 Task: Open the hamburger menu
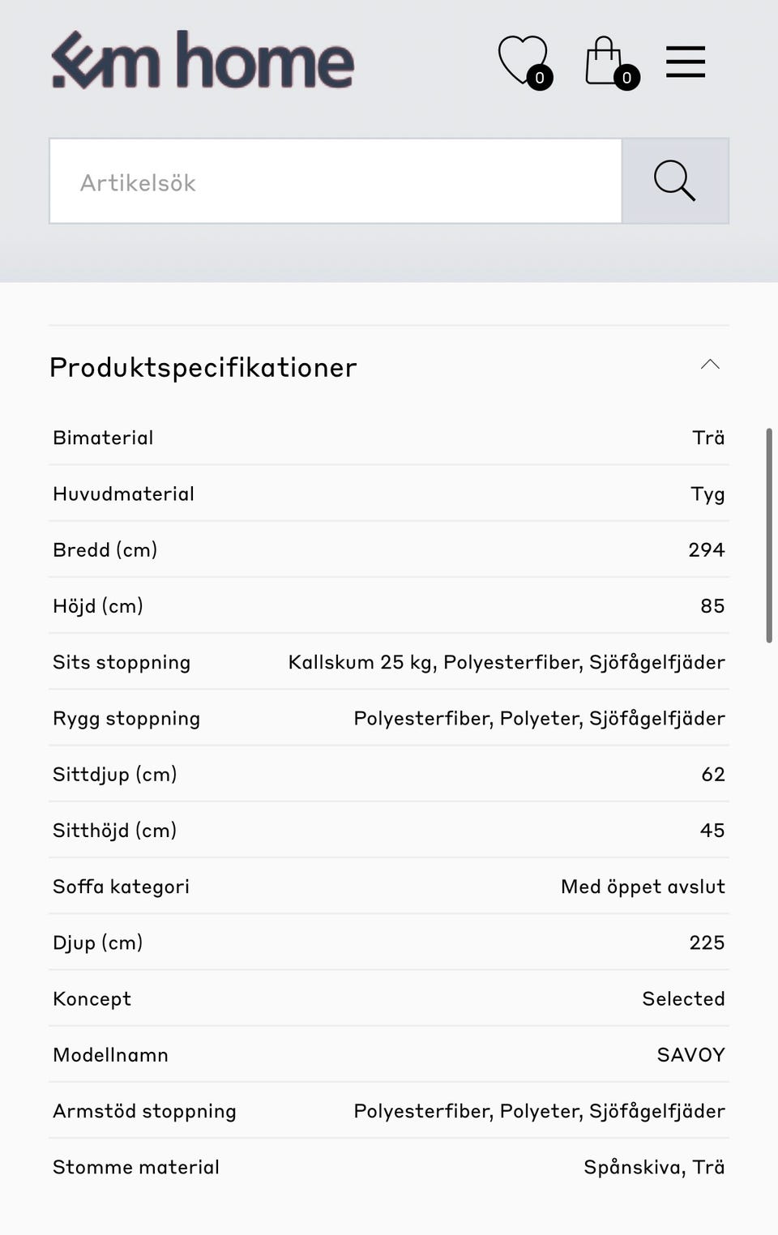click(x=686, y=62)
